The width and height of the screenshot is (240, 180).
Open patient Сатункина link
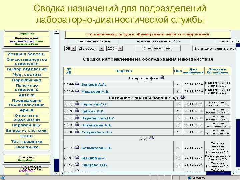click(x=97, y=132)
